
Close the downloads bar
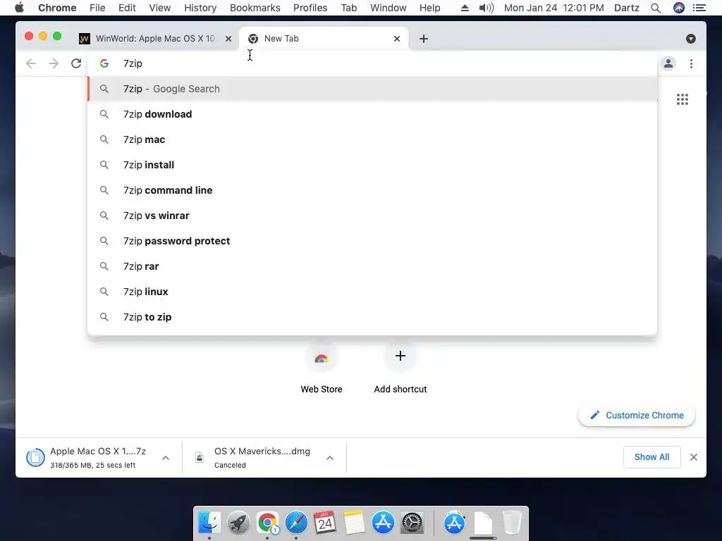[x=694, y=457]
